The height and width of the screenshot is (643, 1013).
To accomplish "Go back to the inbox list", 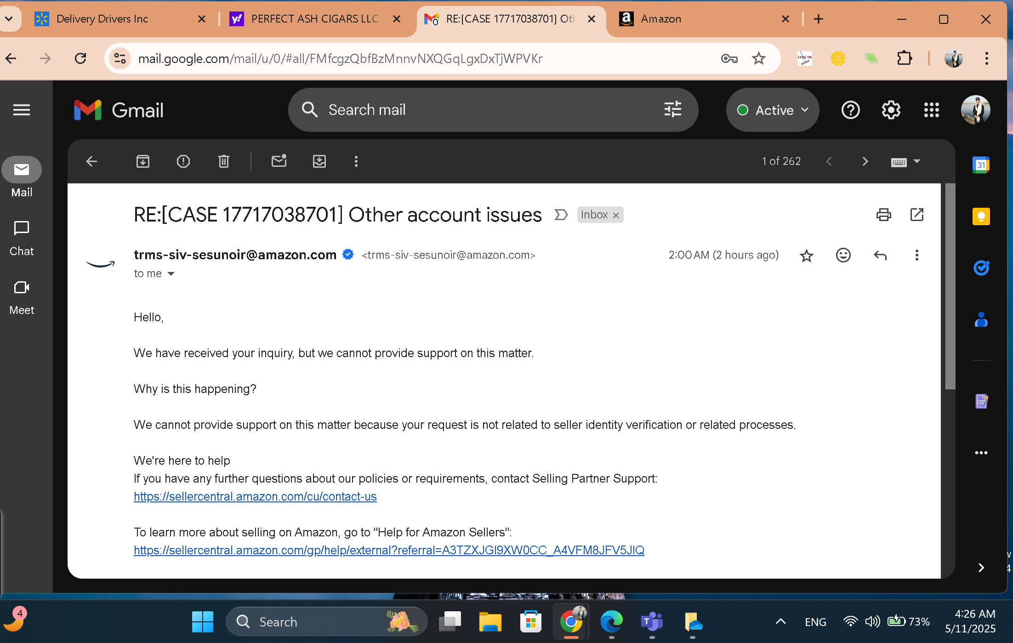I will [91, 161].
